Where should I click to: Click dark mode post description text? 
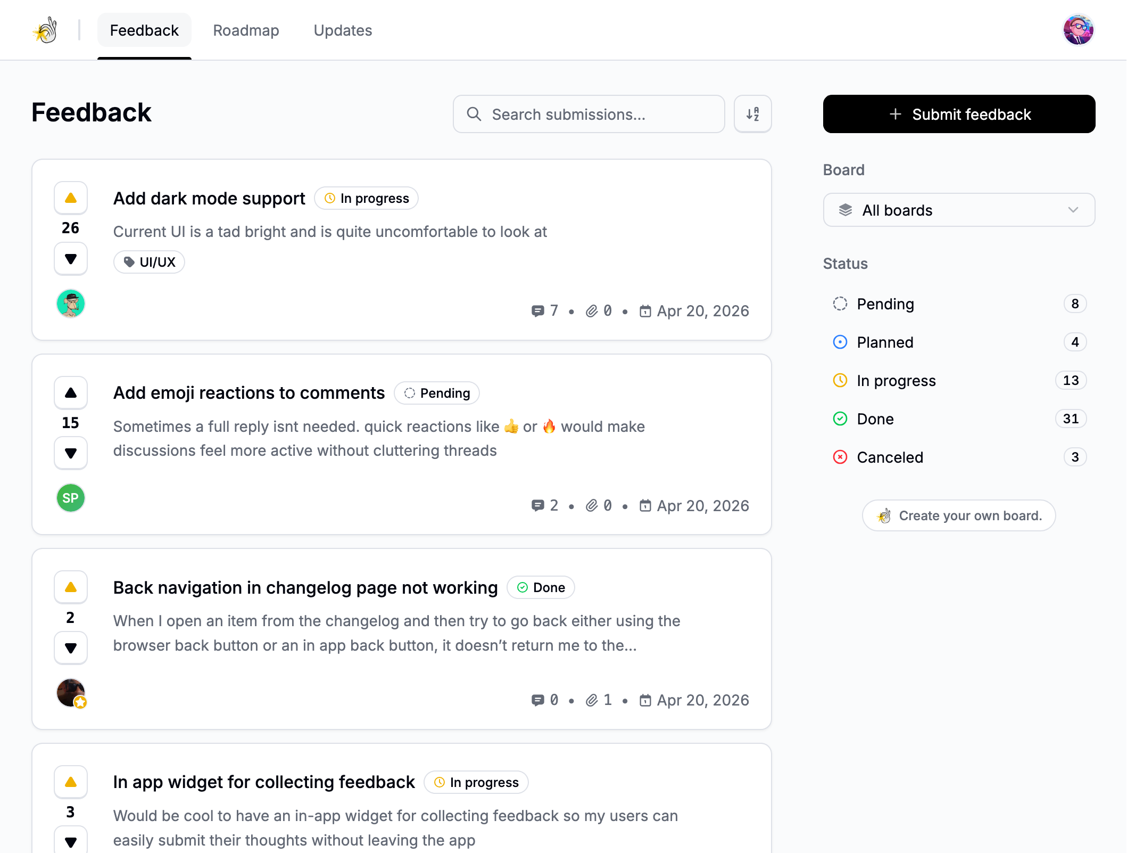tap(330, 232)
